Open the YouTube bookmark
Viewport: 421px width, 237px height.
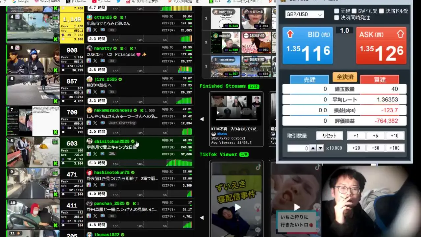101,1
